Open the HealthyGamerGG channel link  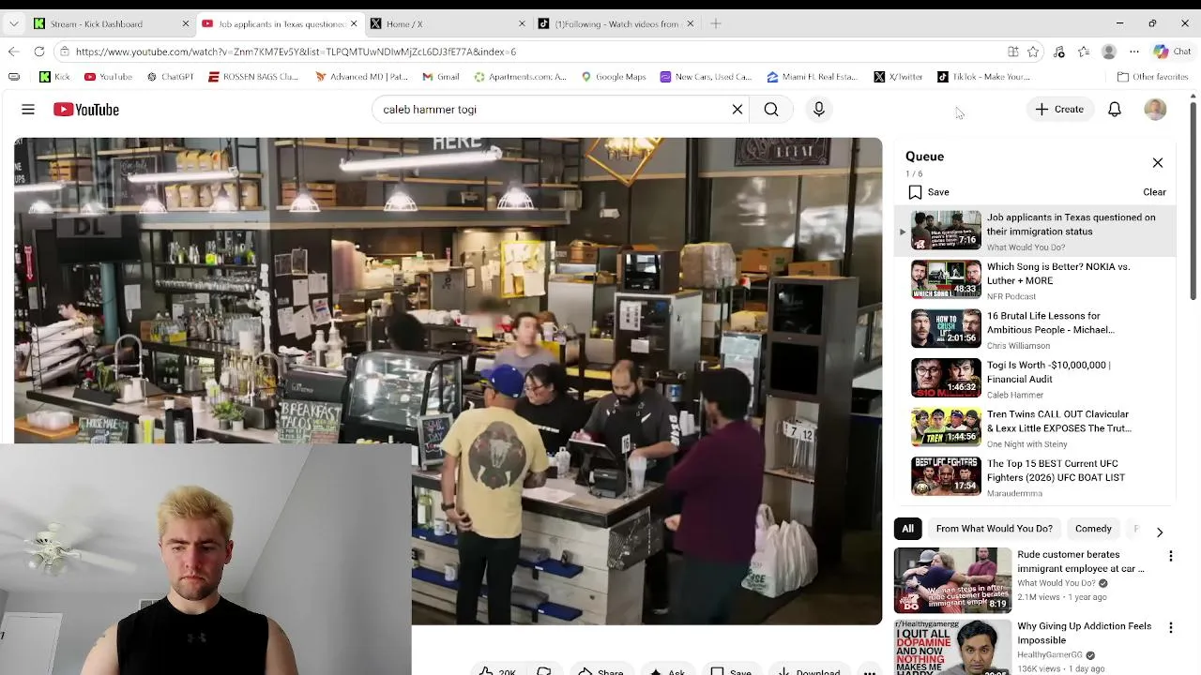[1050, 655]
